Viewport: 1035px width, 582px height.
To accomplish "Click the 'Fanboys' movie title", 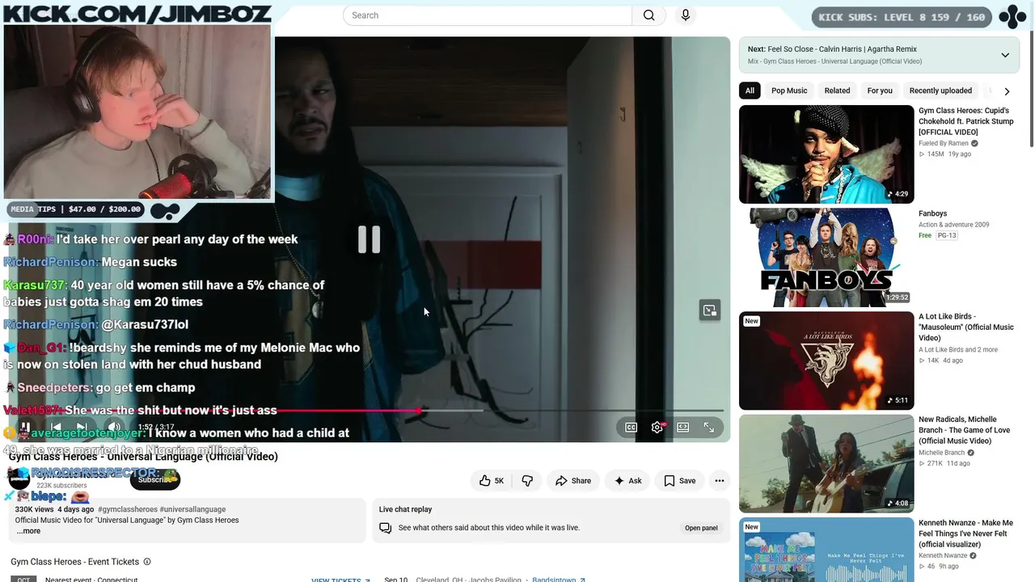I will (x=932, y=213).
